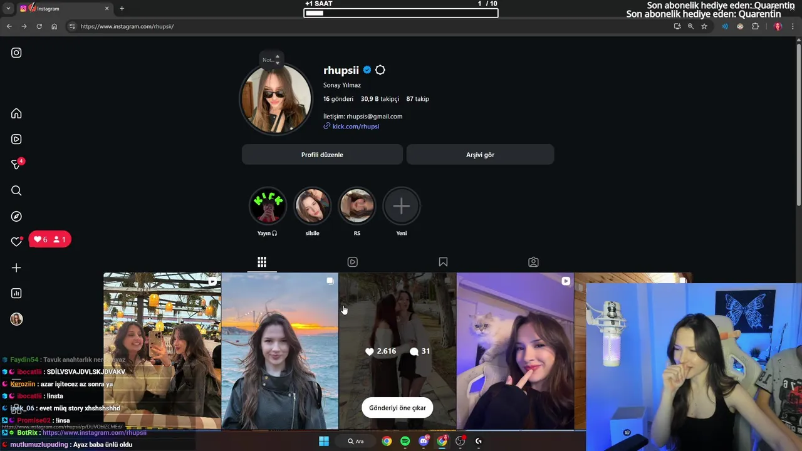Image resolution: width=802 pixels, height=451 pixels.
Task: Open Spotify from the taskbar
Action: tap(405, 441)
